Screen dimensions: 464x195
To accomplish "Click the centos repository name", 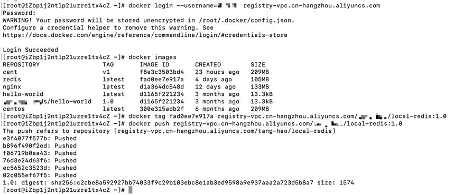I will (x=14, y=109).
